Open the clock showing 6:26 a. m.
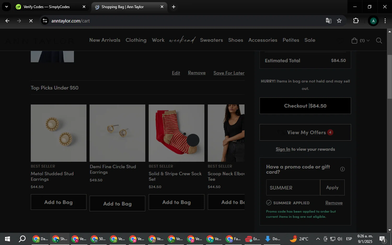Image resolution: width=392 pixels, height=245 pixels. (365, 239)
